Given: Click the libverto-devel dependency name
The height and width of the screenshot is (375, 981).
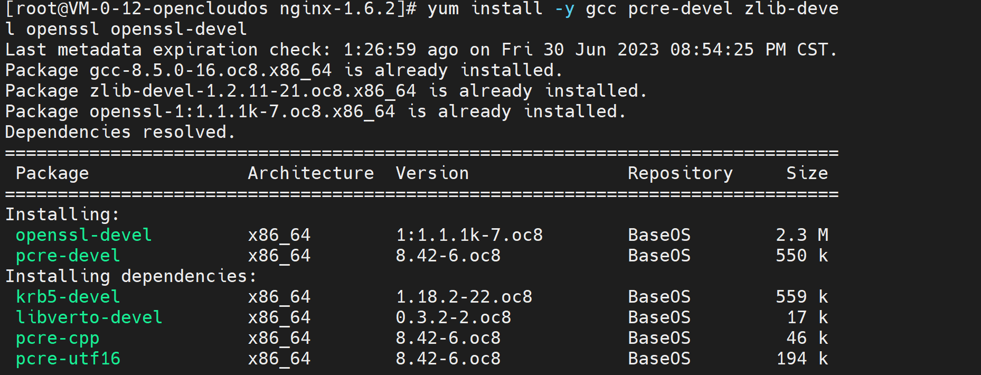Looking at the screenshot, I should click(x=89, y=317).
